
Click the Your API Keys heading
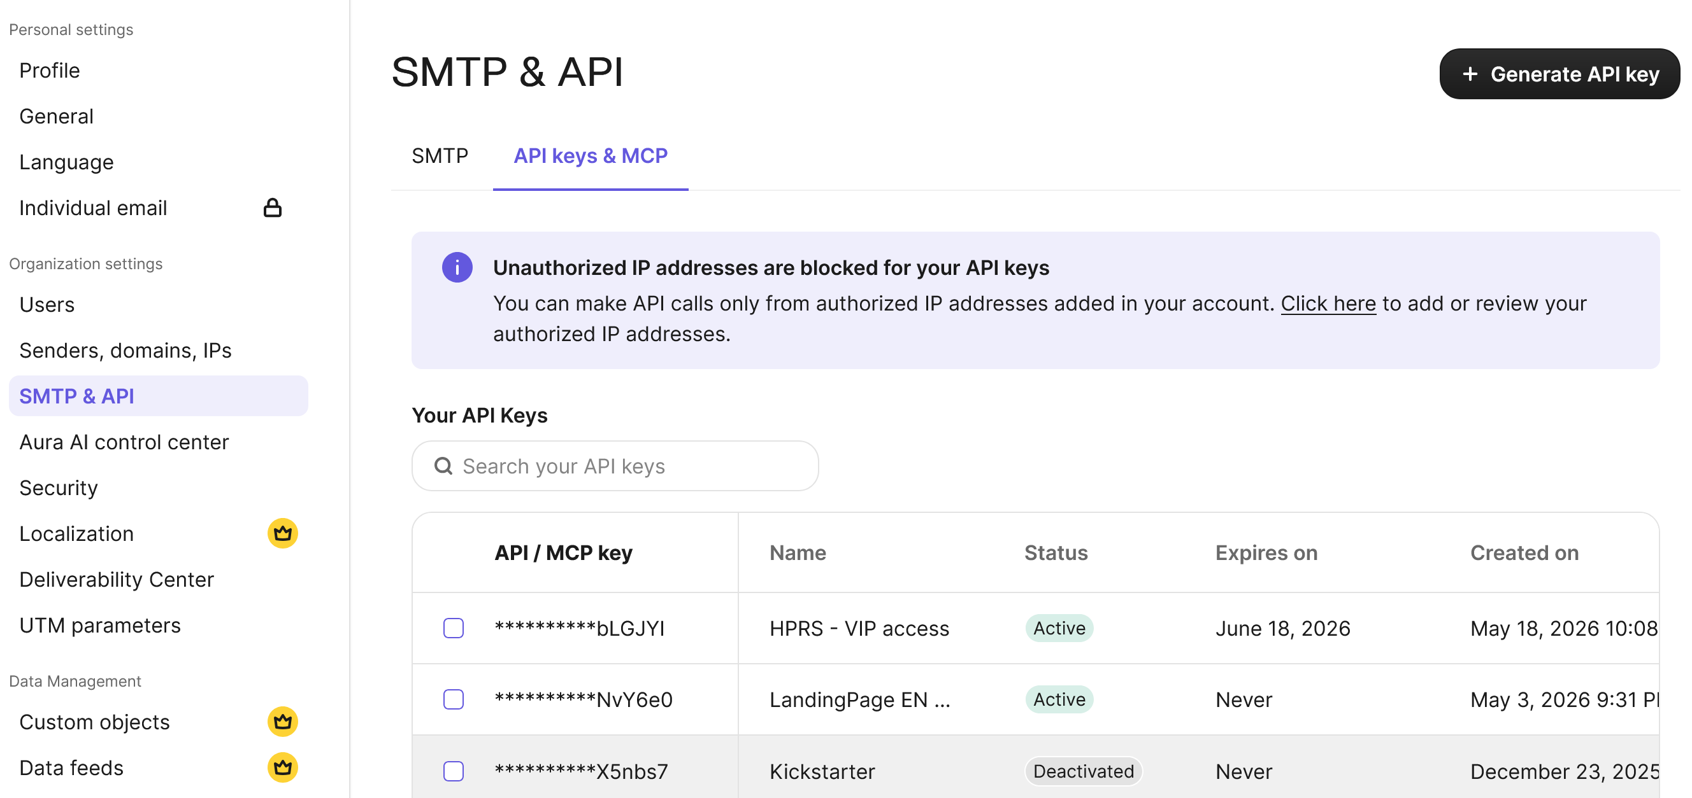[x=480, y=416]
